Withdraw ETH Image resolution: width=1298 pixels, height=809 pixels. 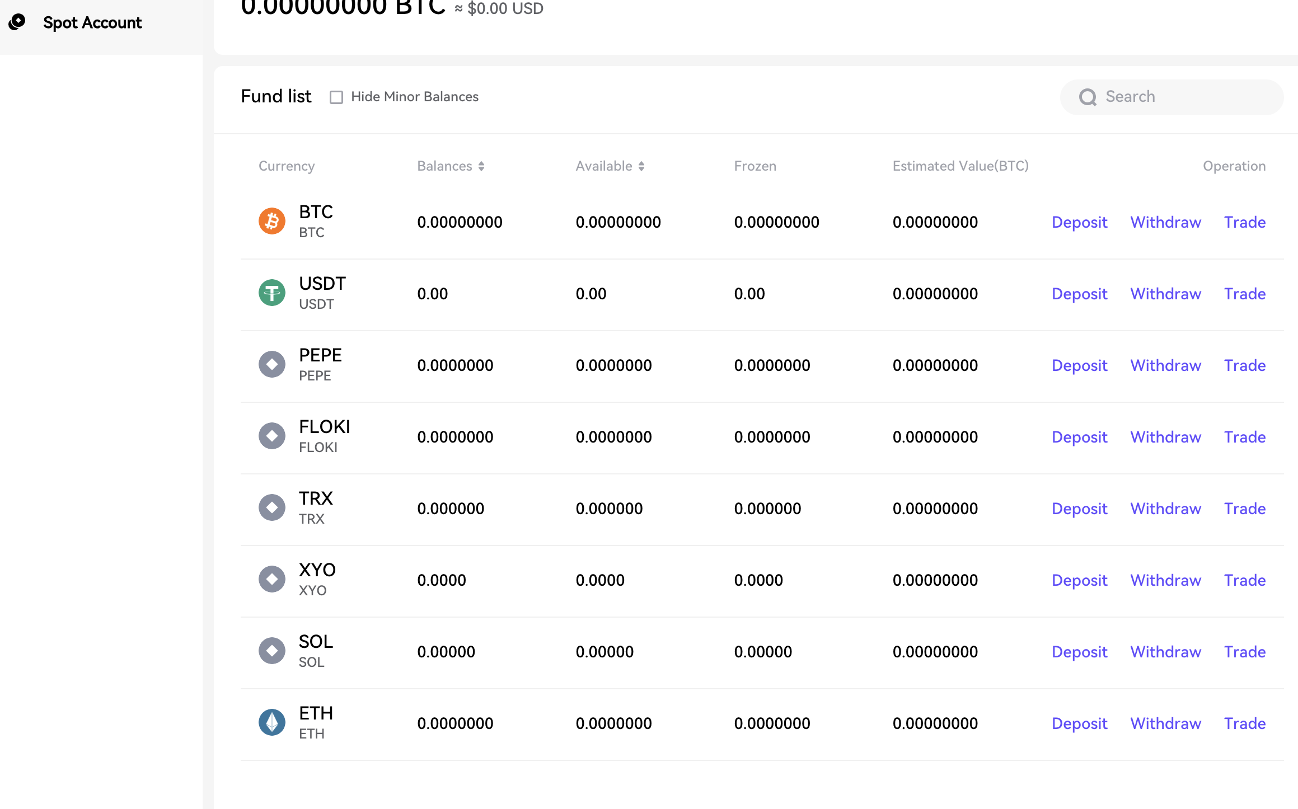point(1165,723)
